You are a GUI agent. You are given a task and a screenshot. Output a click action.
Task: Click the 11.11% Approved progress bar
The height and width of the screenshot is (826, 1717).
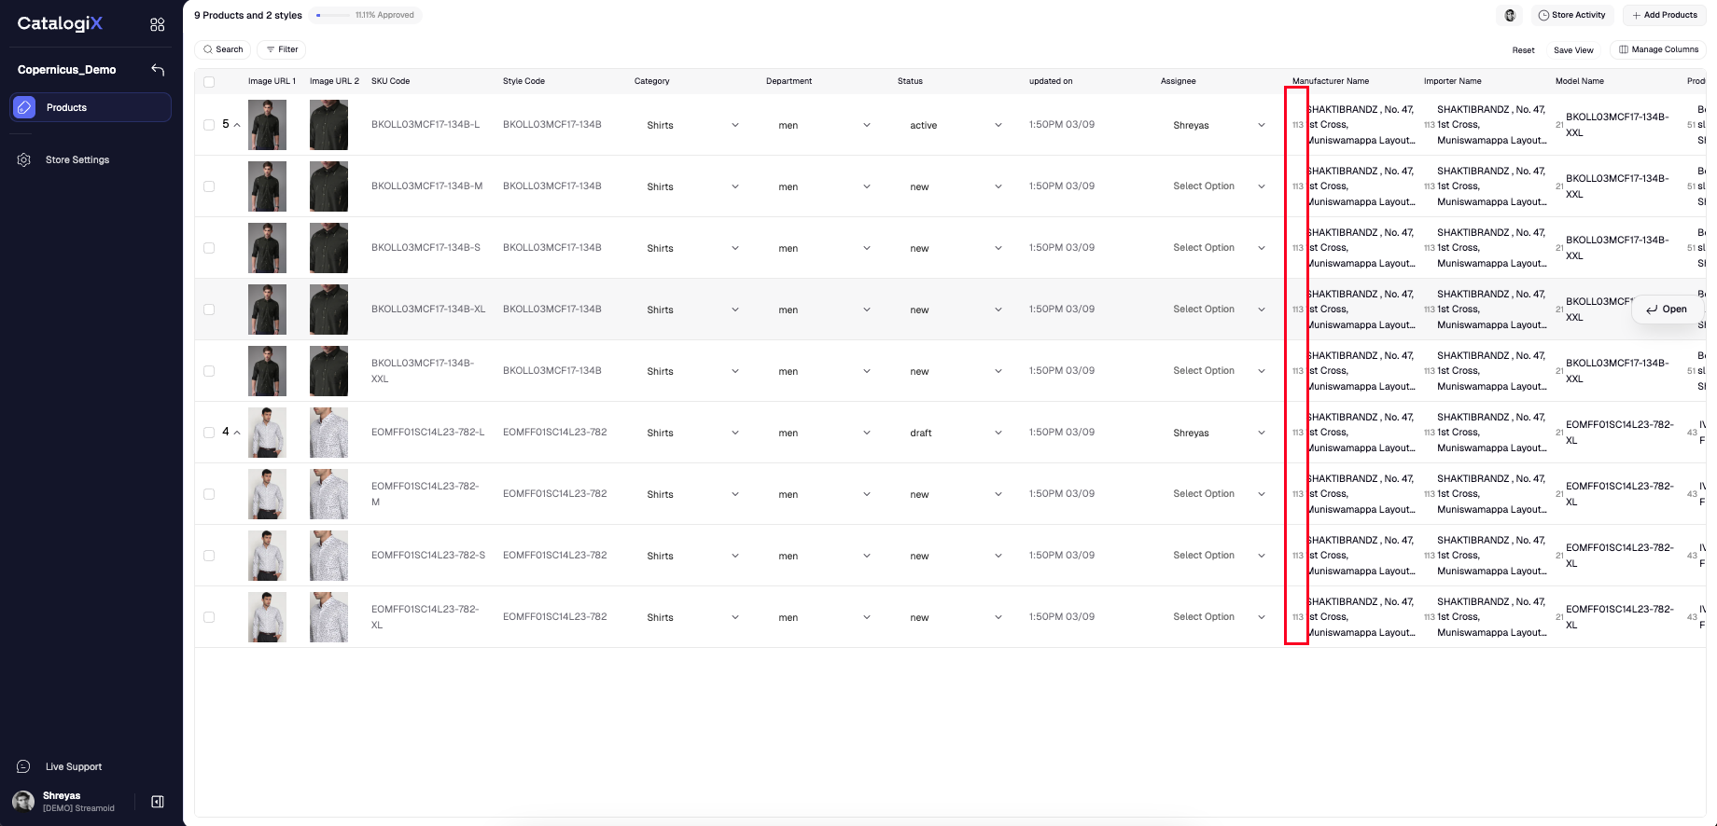point(365,15)
